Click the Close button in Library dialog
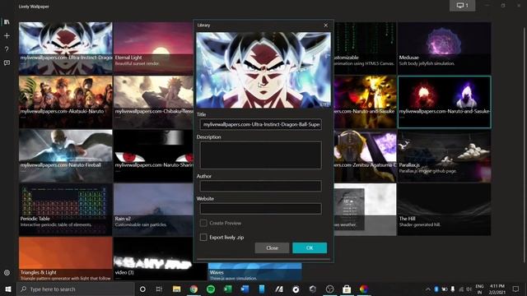Screen dimensions: 527x296 [272, 248]
